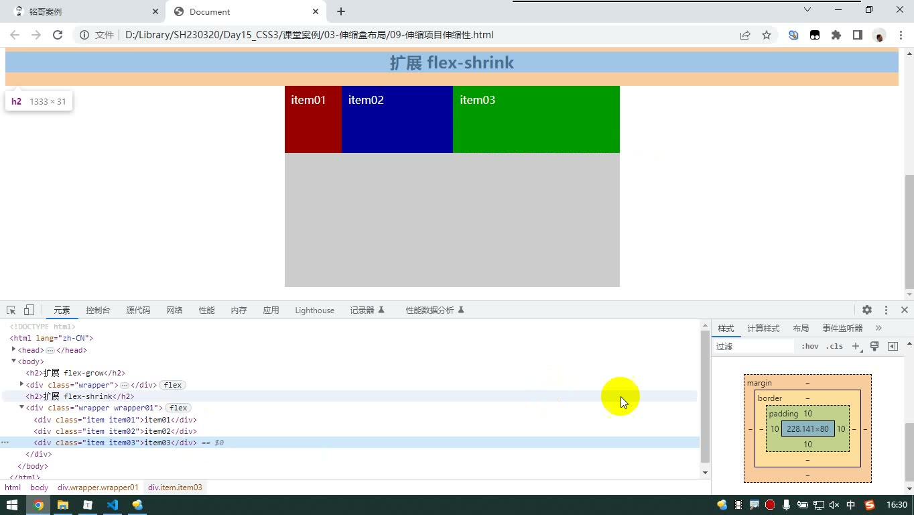914x515 pixels.
Task: Share this page from the address bar
Action: [745, 35]
